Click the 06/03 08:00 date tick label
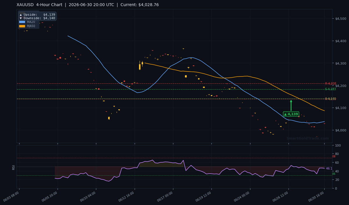This screenshot has height=205, width=349. pyautogui.click(x=12, y=197)
